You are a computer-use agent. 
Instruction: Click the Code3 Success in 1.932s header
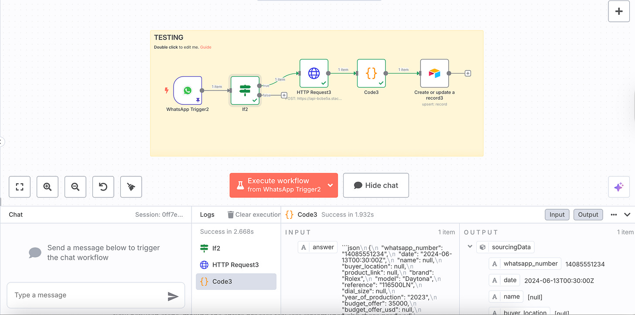(x=348, y=214)
